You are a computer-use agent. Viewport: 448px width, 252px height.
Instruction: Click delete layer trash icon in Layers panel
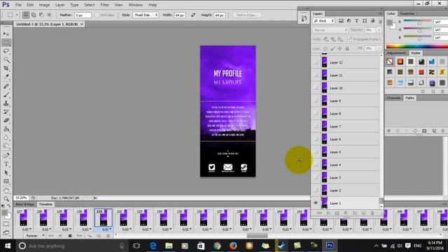372,213
